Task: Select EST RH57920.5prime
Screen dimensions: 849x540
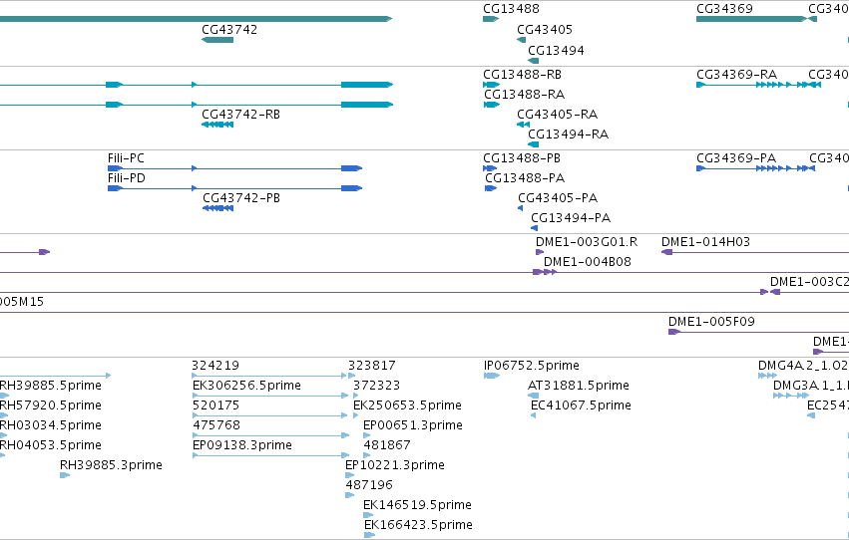Action: click(4, 415)
